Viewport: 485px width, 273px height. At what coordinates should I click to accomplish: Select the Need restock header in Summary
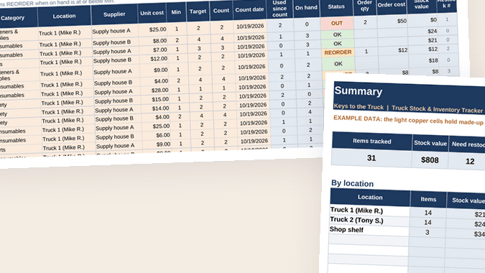(x=467, y=144)
